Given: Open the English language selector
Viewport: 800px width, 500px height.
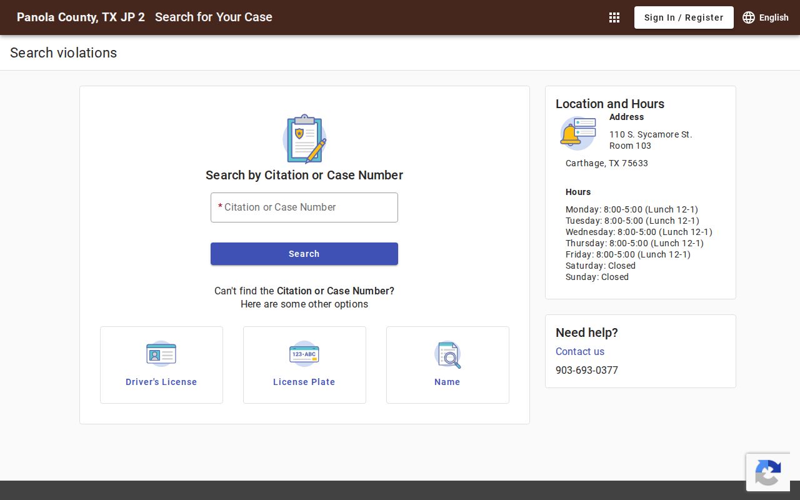Looking at the screenshot, I should tap(766, 17).
